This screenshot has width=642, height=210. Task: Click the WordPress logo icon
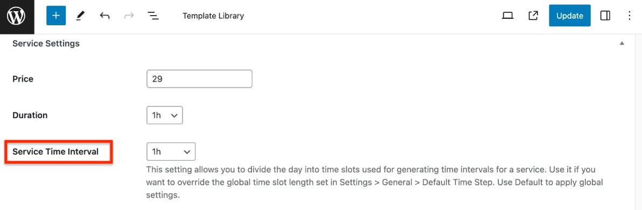click(16, 16)
